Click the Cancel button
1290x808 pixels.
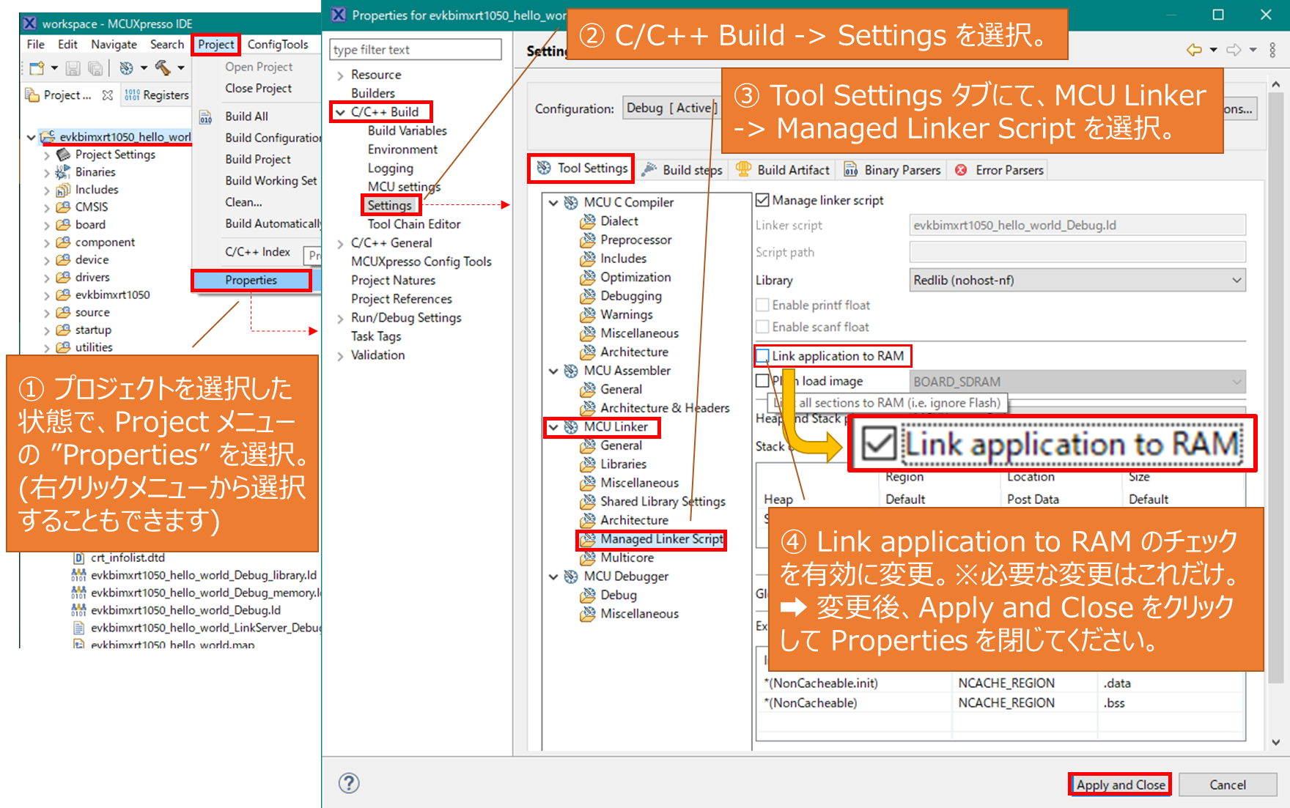coord(1227,785)
